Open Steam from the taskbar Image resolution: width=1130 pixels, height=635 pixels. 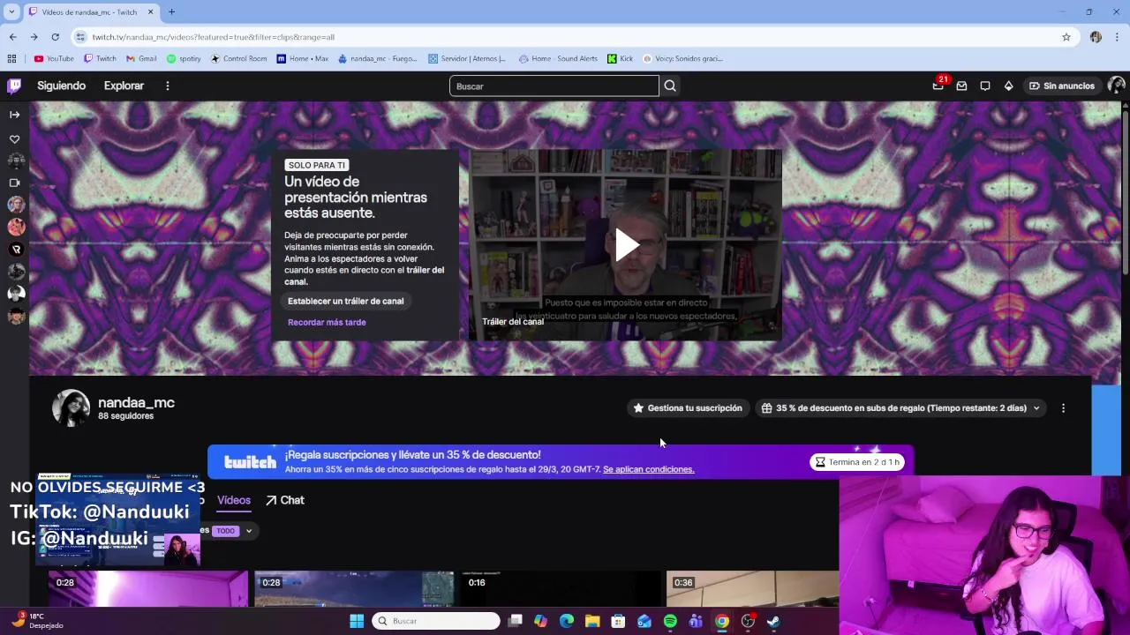773,621
